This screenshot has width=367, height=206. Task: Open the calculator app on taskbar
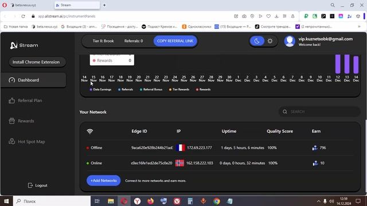tap(190, 201)
